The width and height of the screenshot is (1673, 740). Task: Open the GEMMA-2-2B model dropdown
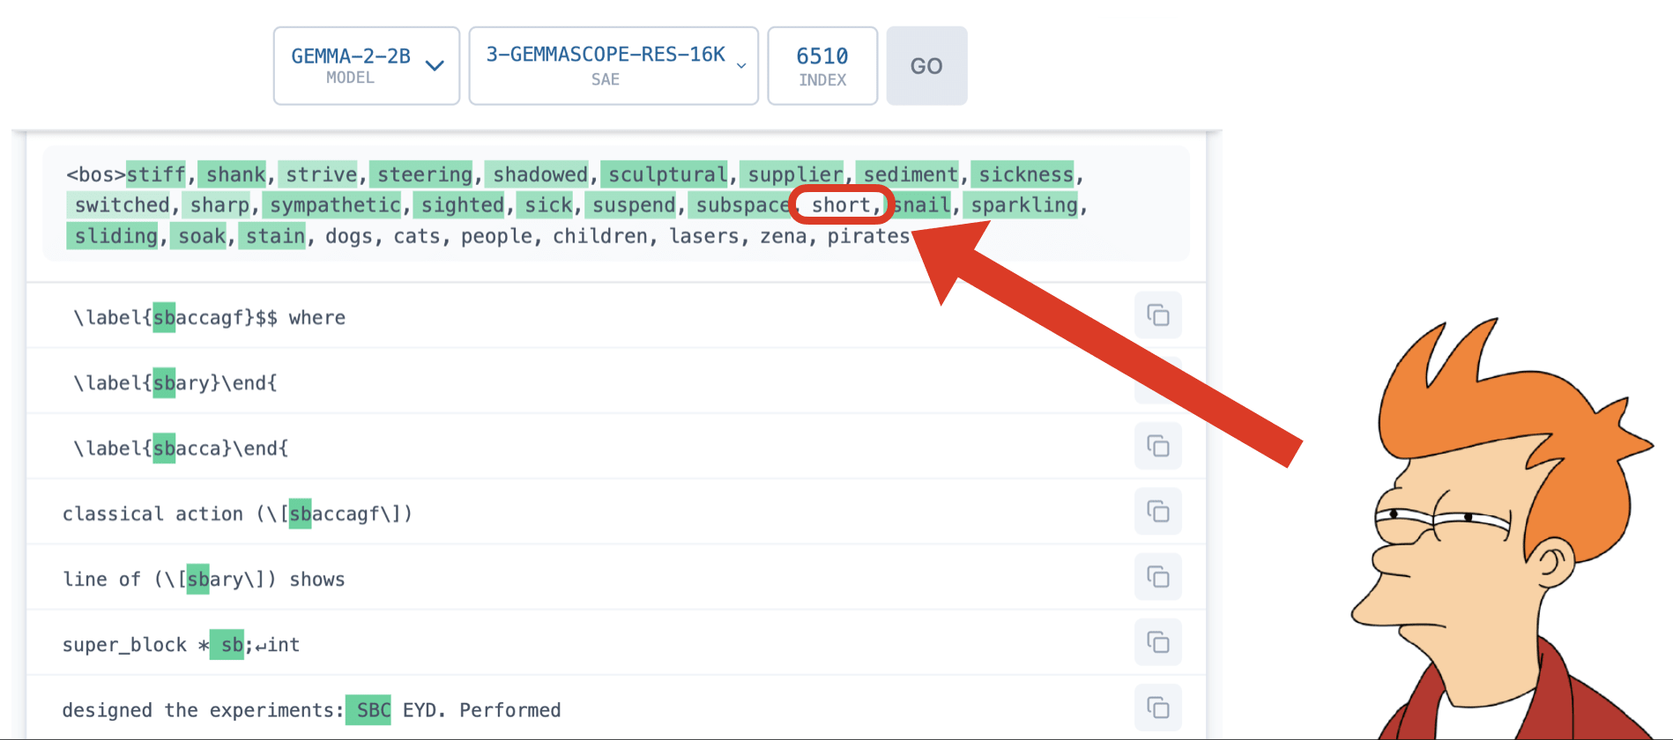coord(366,66)
